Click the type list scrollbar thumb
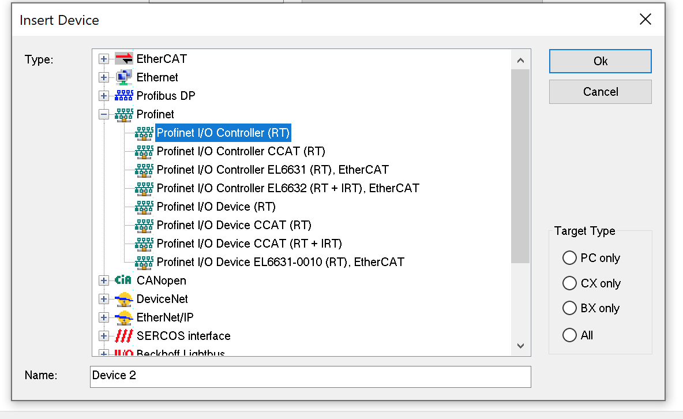Screen dimensions: 683x419 point(520,166)
